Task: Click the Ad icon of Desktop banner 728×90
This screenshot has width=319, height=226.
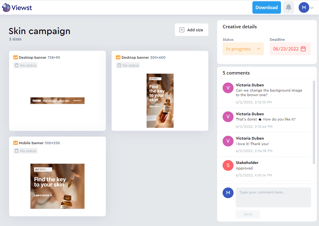Action: point(16,57)
